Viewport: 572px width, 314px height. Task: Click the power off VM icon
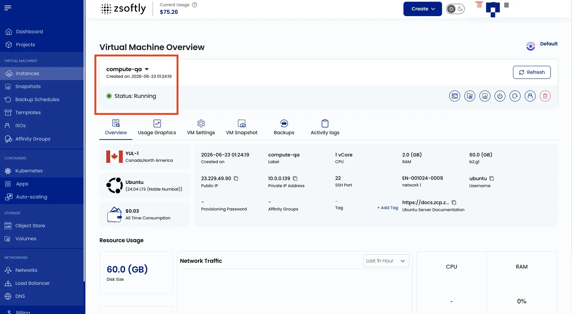click(500, 96)
